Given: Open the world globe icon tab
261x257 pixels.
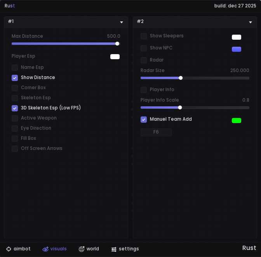Looking at the screenshot, I should coord(82,249).
